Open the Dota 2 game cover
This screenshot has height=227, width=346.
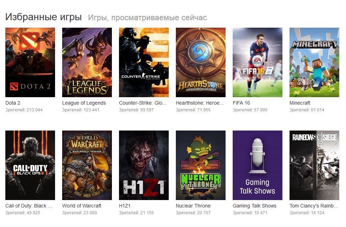tap(30, 62)
